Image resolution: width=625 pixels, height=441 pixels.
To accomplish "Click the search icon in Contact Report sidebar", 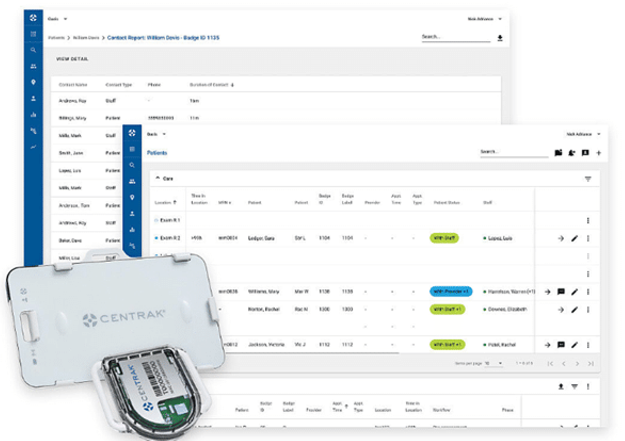I will (x=33, y=50).
